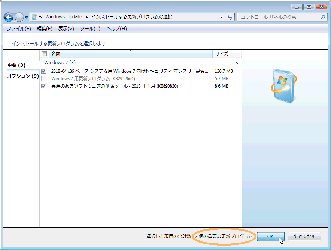Sort by the サイズ column header
This screenshot has height=250, width=331.
tap(227, 54)
